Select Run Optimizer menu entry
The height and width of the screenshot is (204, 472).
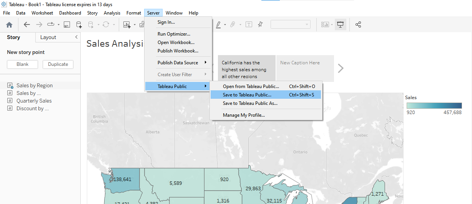pos(178,34)
